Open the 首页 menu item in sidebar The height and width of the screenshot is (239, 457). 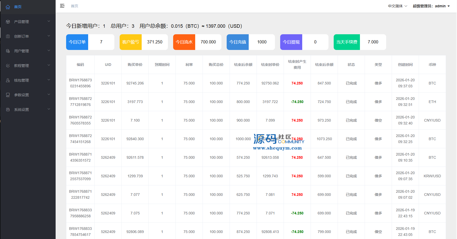tap(18, 7)
